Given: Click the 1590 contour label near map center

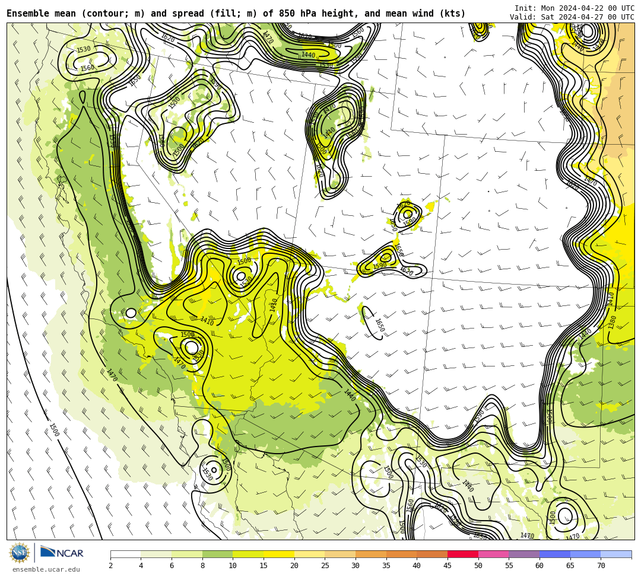Looking at the screenshot, I should pos(380,266).
